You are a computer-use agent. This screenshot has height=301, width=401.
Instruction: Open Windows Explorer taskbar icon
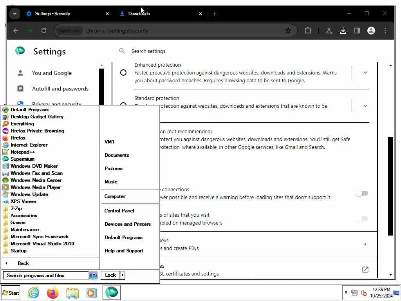point(72,293)
